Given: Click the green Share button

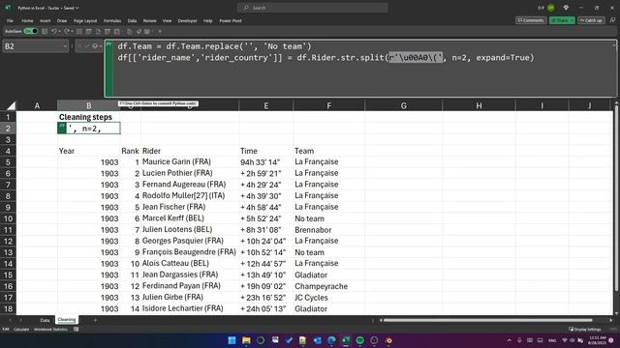Looking at the screenshot, I should click(x=562, y=20).
